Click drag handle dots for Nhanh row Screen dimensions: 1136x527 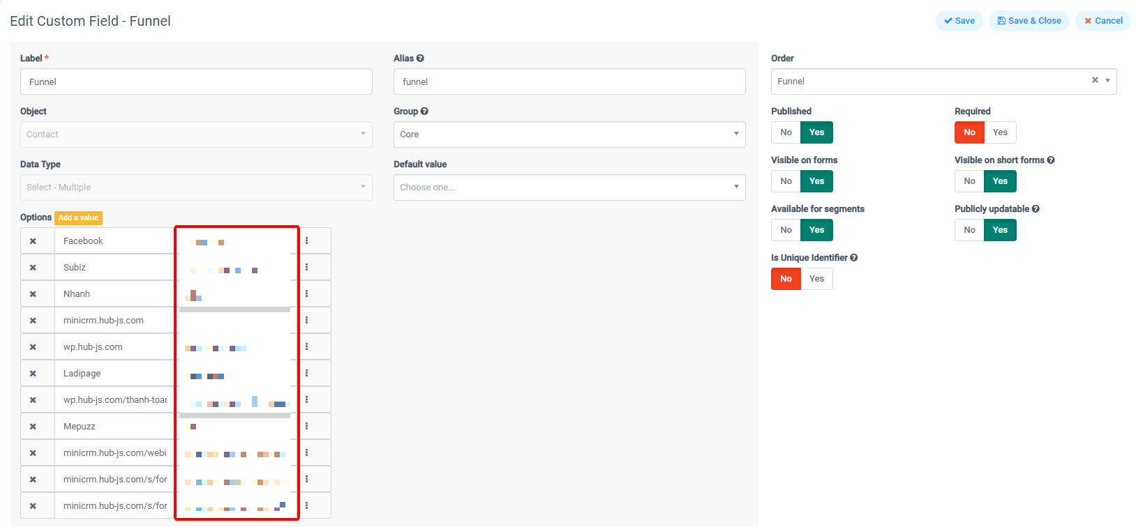(306, 294)
